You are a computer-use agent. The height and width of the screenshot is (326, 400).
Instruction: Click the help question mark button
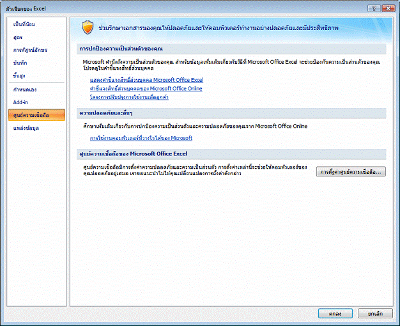(x=374, y=8)
